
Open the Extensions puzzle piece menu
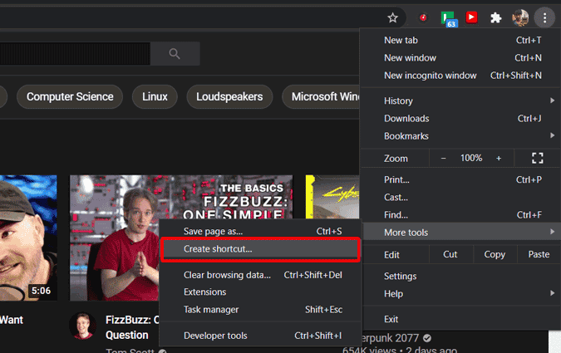495,17
